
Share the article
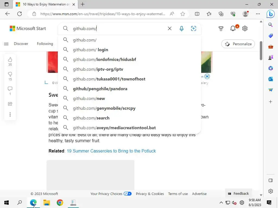[x=10, y=104]
